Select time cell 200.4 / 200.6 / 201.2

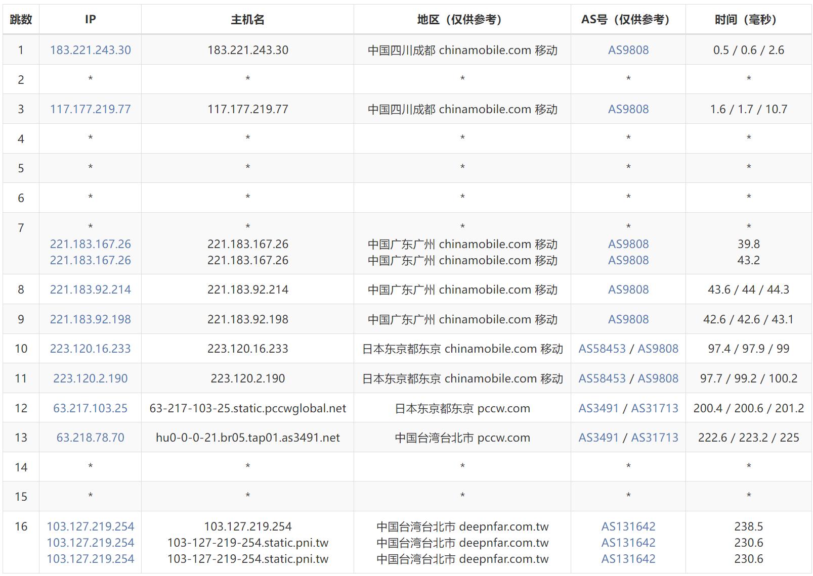click(x=749, y=408)
